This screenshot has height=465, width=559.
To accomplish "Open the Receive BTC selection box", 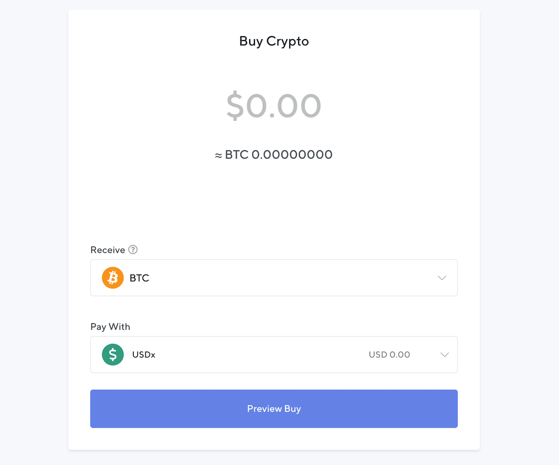I will [x=274, y=278].
